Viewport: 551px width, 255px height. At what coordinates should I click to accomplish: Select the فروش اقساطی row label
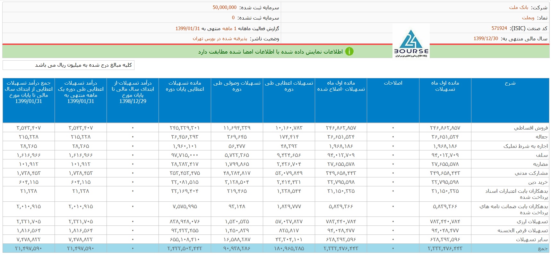pyautogui.click(x=531, y=128)
